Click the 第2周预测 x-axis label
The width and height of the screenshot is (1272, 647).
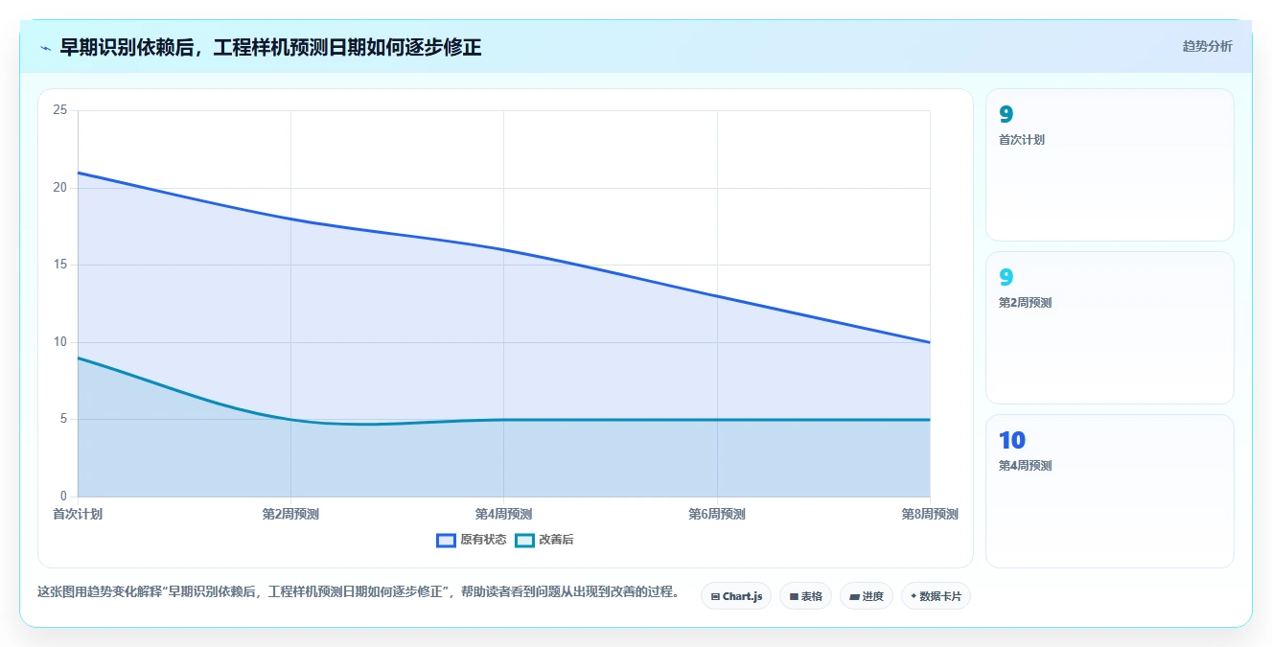(290, 514)
